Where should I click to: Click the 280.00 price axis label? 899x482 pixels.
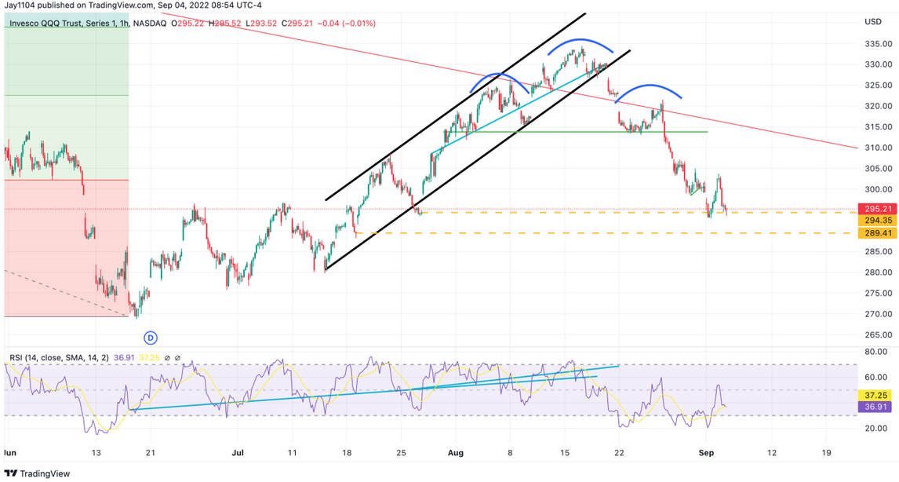[x=878, y=272]
